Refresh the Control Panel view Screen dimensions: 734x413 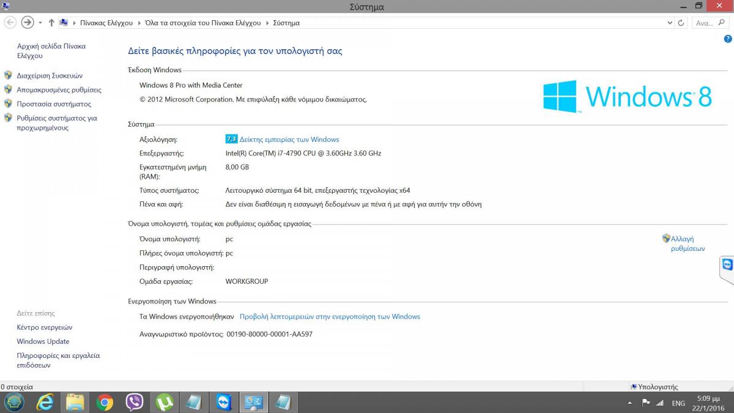(x=681, y=23)
